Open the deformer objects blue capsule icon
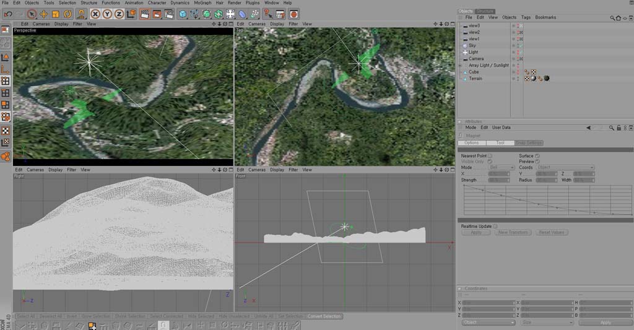 click(242, 14)
